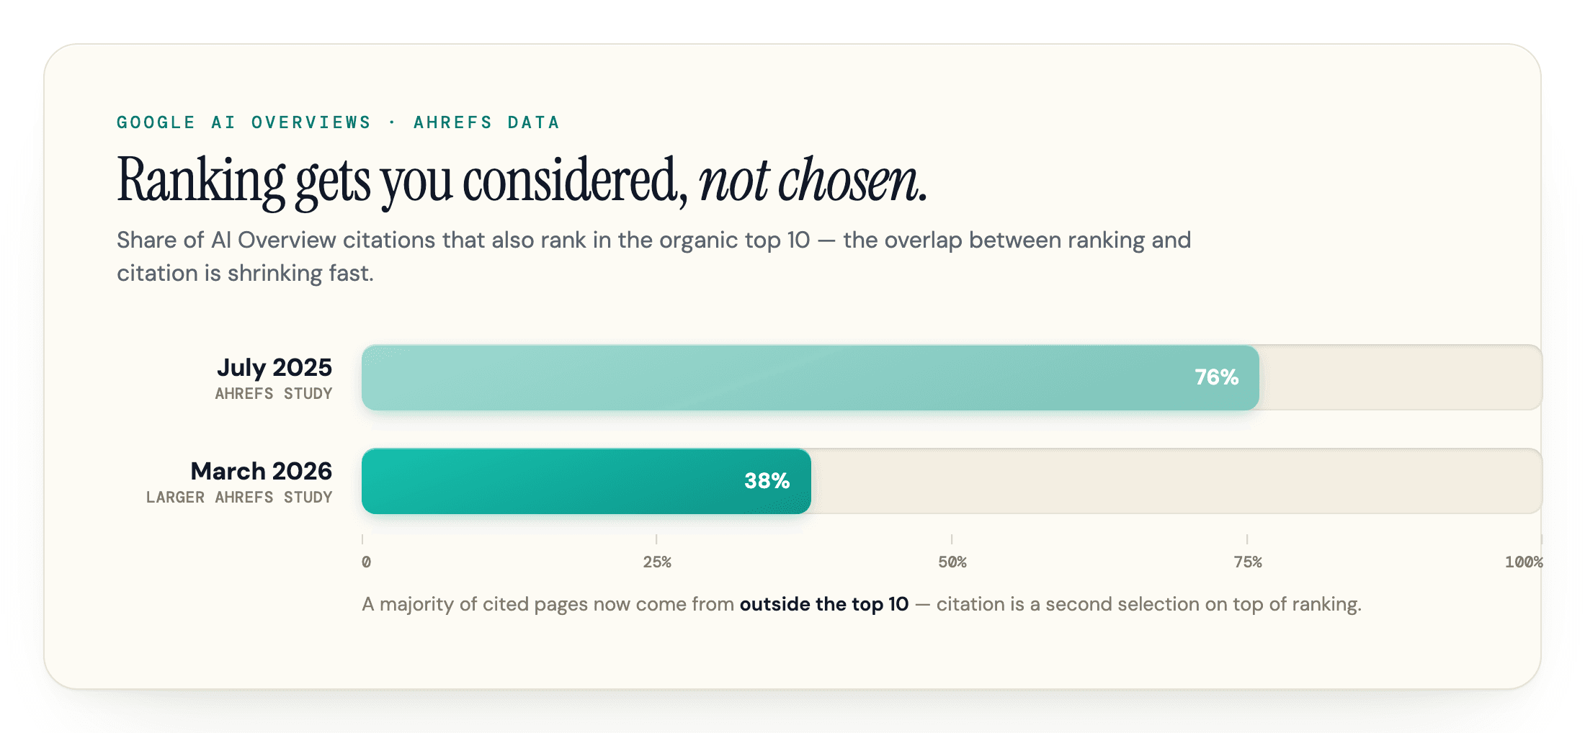Click the 100% axis tick label

1524,562
